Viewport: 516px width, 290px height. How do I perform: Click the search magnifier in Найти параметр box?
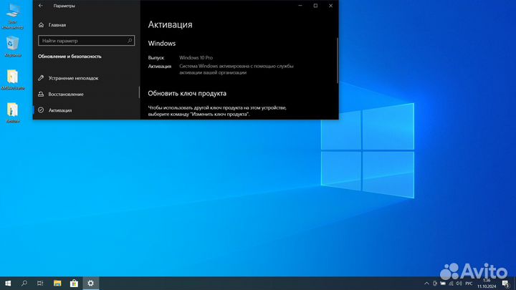coord(130,41)
